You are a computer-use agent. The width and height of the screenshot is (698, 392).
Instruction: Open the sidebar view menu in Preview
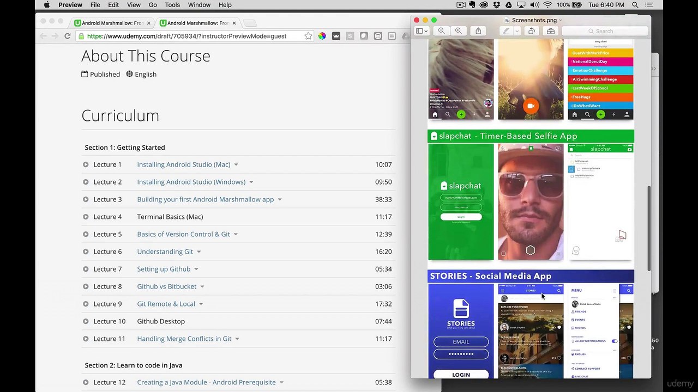pyautogui.click(x=422, y=31)
